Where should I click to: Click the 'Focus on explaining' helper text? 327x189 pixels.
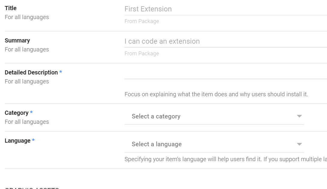(x=216, y=94)
